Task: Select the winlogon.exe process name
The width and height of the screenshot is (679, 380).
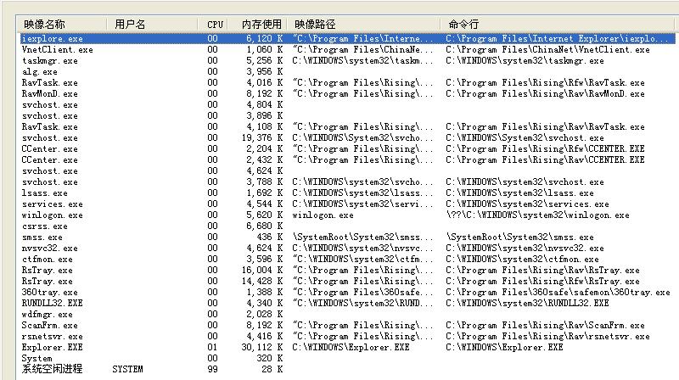Action: tap(53, 215)
